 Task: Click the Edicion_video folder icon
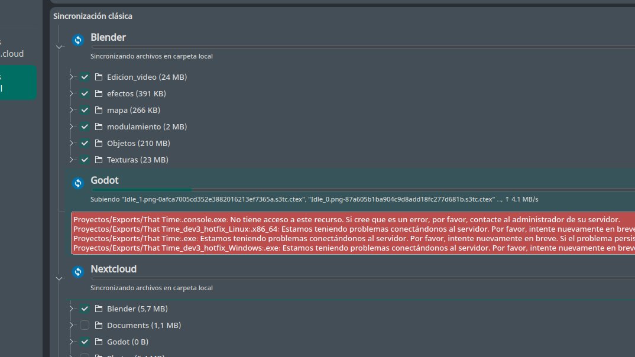(98, 77)
